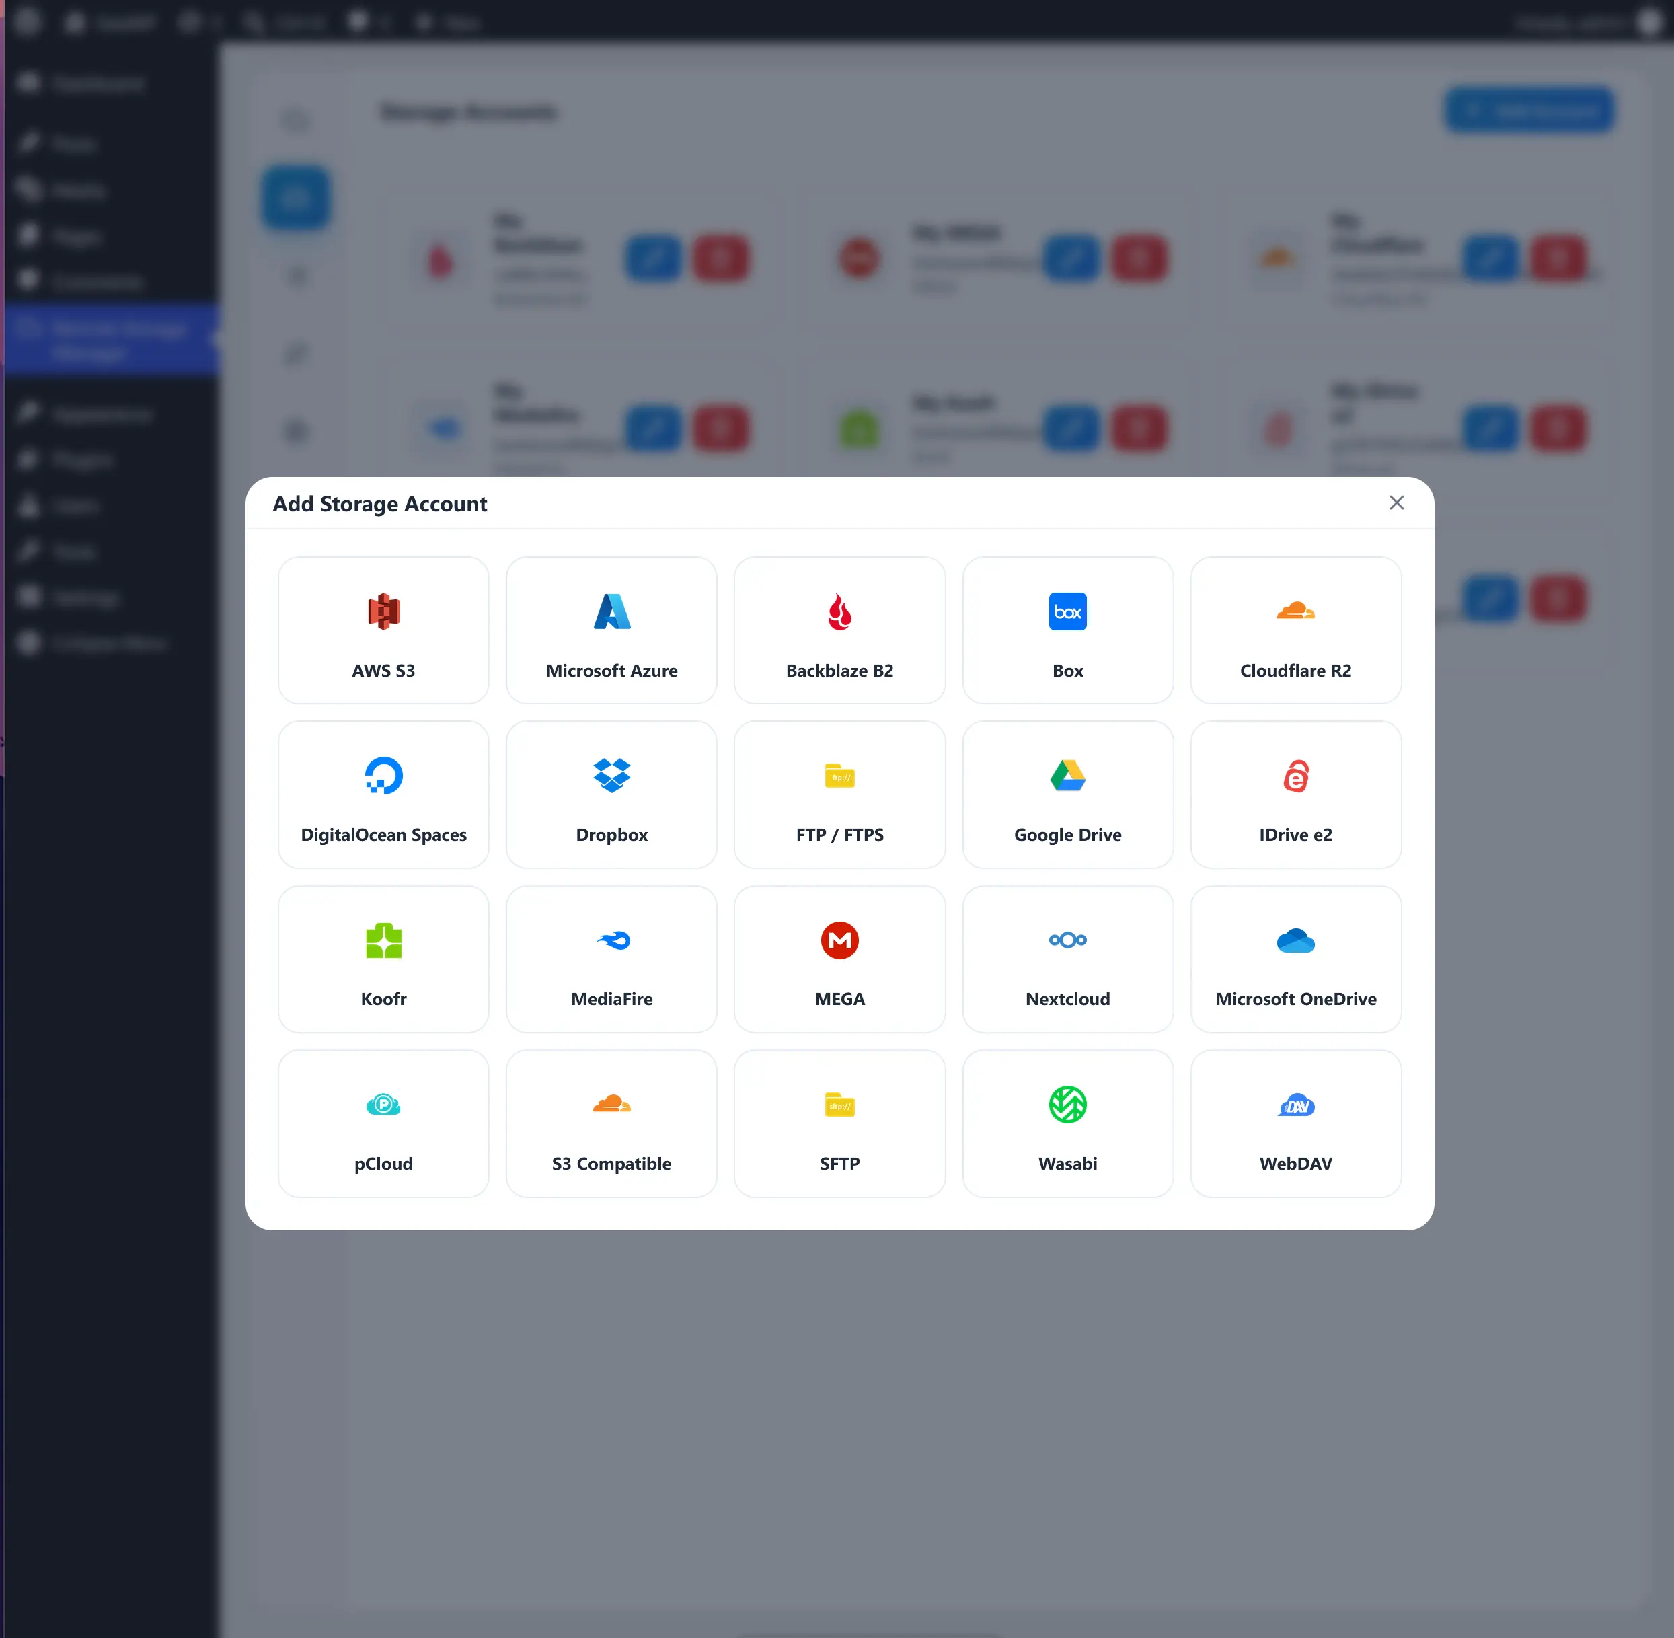Select the FTP / FTPS option
The height and width of the screenshot is (1638, 1674).
tap(839, 795)
